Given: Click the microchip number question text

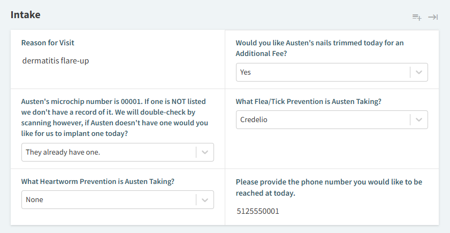Looking at the screenshot, I should pyautogui.click(x=115, y=117).
